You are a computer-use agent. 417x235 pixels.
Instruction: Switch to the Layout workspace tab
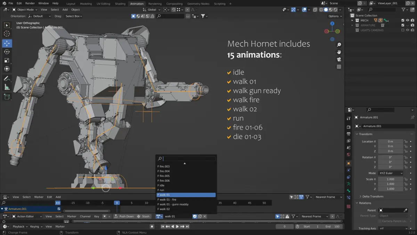pos(71,3)
